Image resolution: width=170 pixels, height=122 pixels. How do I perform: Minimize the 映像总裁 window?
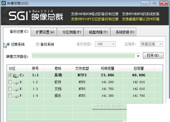(145, 3)
